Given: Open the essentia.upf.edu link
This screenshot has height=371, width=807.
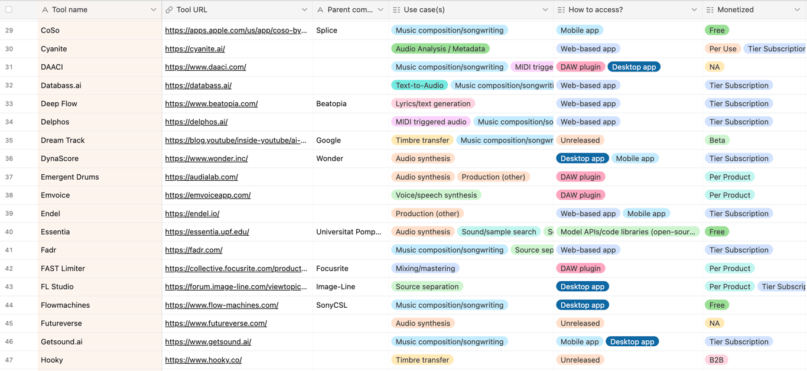Looking at the screenshot, I should pos(207,232).
